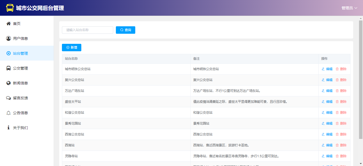This screenshot has width=363, height=166.
Task: Edit the 灵隐寺站 station row
Action: point(327,156)
